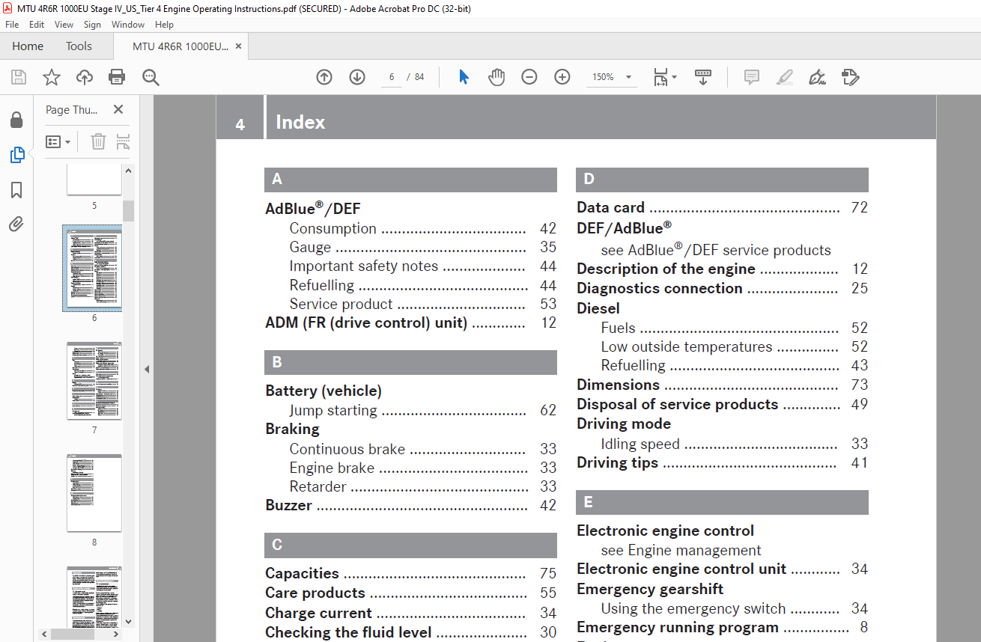Click the Data card index entry
The image size is (981, 642).
pos(722,207)
